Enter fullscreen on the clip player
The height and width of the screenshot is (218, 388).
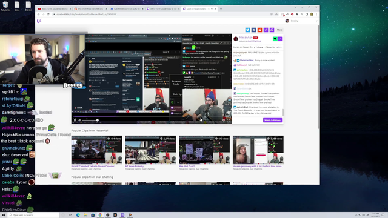point(229,121)
